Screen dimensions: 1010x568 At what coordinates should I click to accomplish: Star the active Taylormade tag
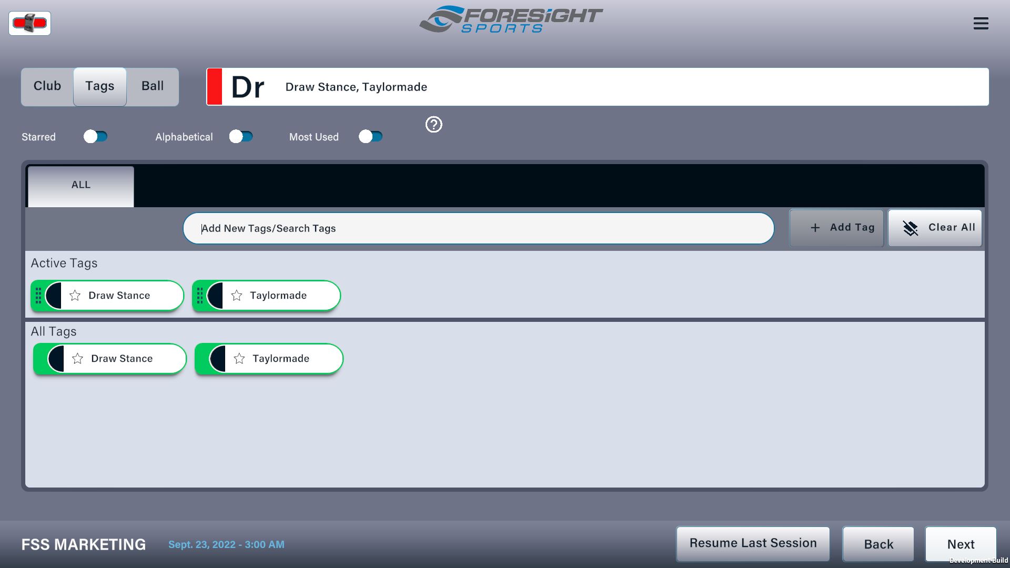click(x=237, y=296)
